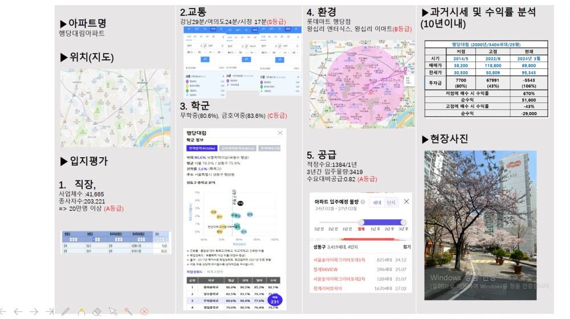Image resolution: width=570 pixels, height=319 pixels.
Task: Click the 89,800 sale price cell
Action: coord(528,66)
